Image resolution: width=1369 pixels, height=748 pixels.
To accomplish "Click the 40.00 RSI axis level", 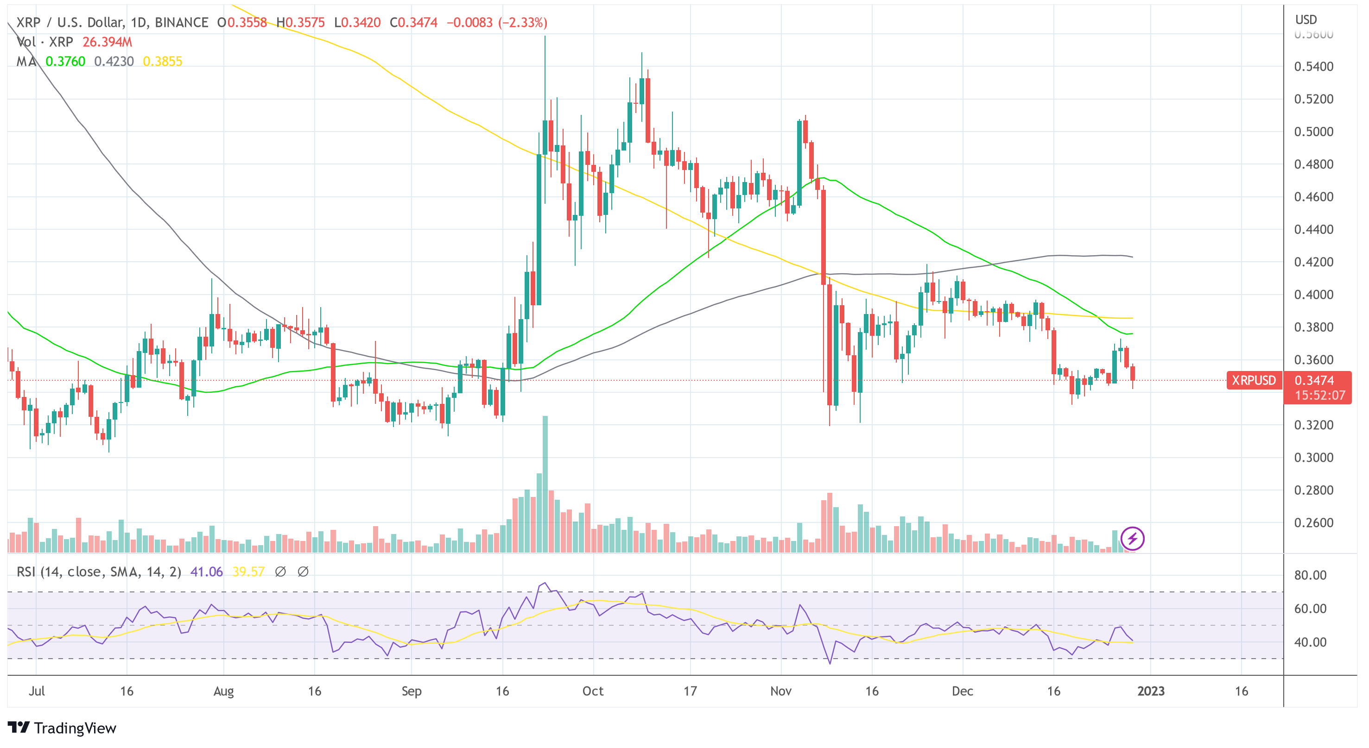I will [1311, 642].
